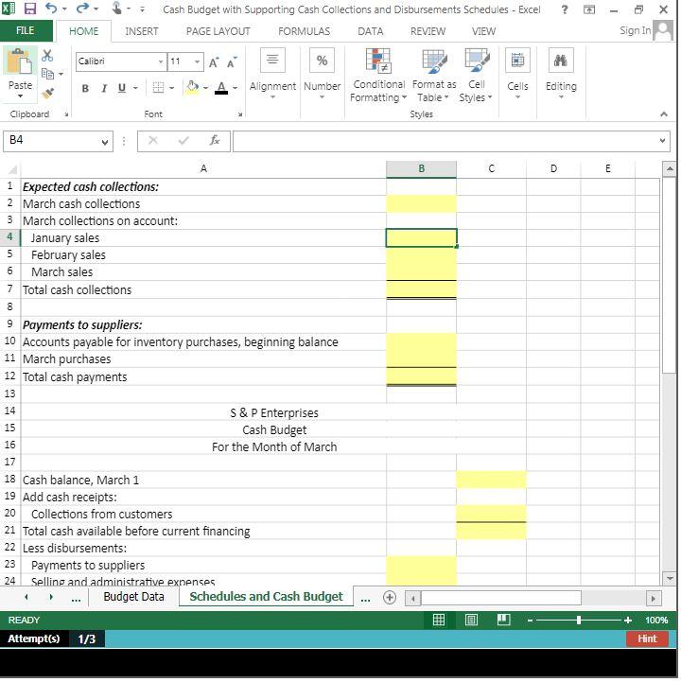Viewport: 681px width, 682px height.
Task: Open Format as Table gallery
Action: click(x=434, y=76)
